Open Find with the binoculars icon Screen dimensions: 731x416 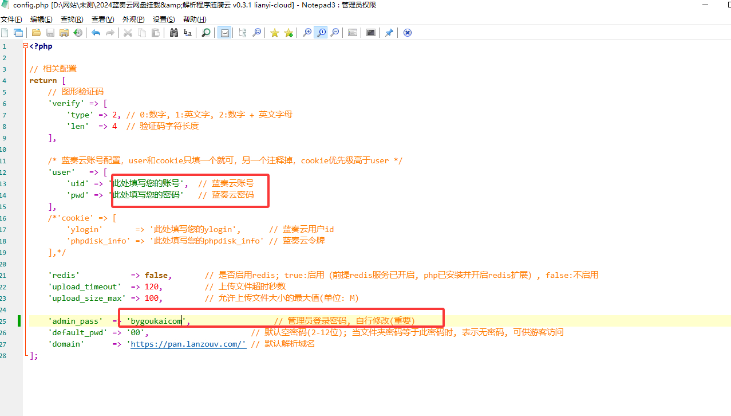(173, 33)
